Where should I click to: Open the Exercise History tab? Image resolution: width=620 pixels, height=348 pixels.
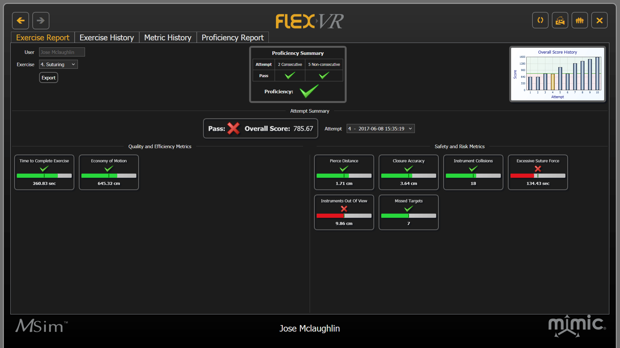point(107,37)
